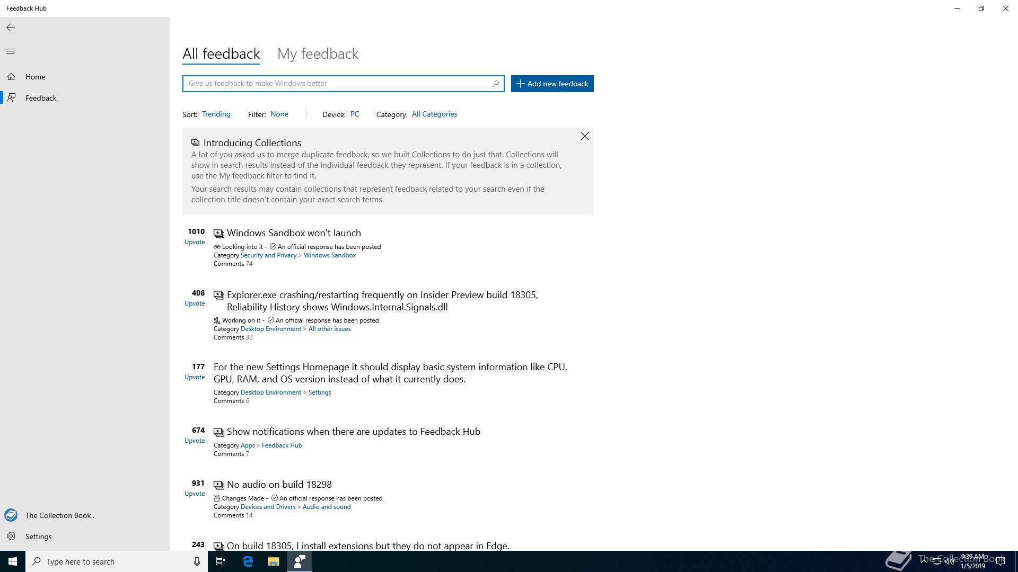
Task: Open the Windows Start menu
Action: click(13, 561)
